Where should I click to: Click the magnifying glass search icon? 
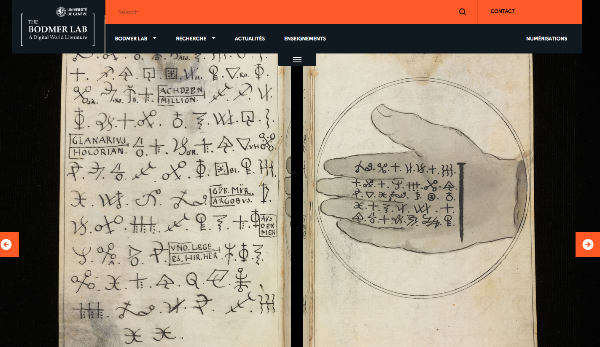(463, 12)
